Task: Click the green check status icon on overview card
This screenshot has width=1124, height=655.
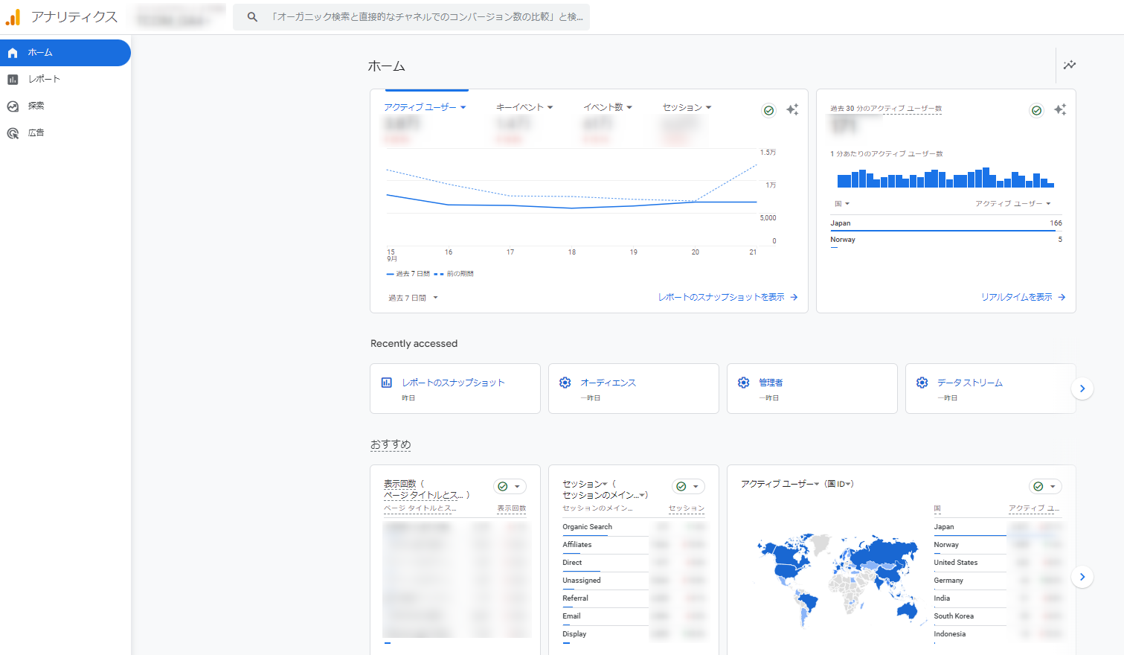Action: [x=769, y=110]
